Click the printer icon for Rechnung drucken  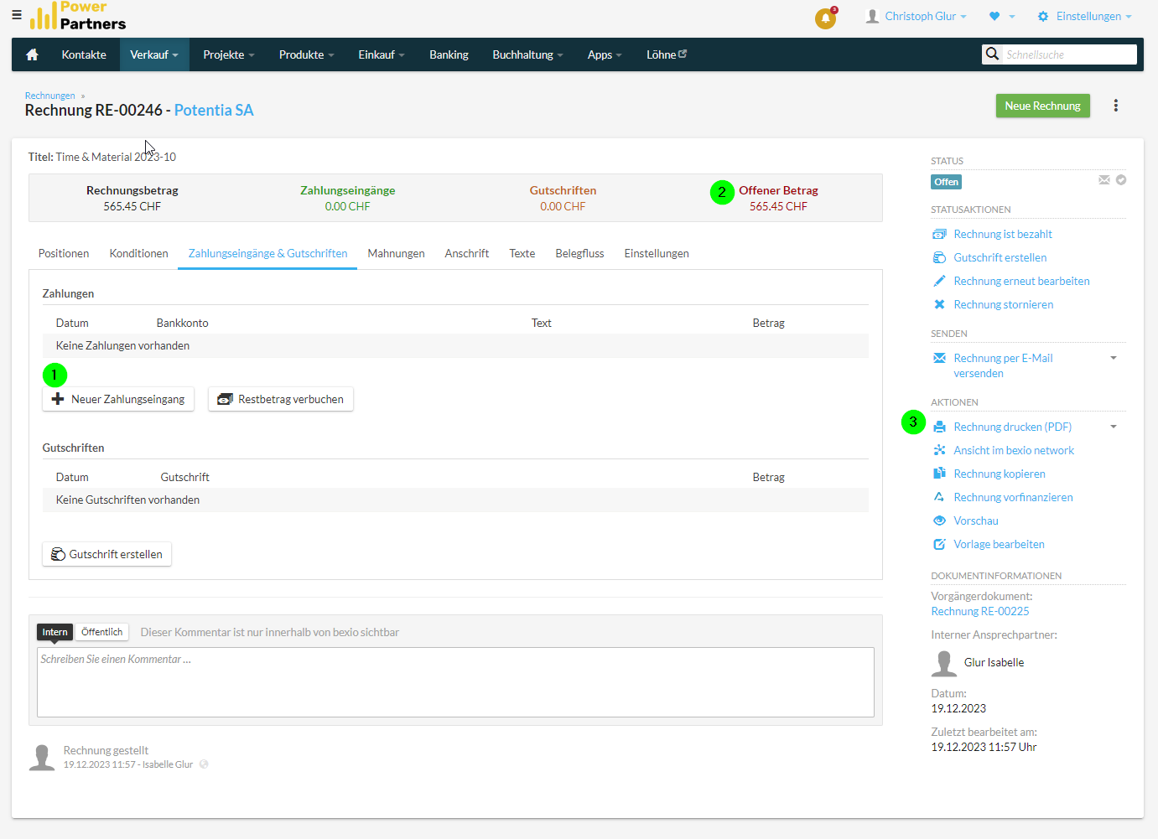coord(940,427)
